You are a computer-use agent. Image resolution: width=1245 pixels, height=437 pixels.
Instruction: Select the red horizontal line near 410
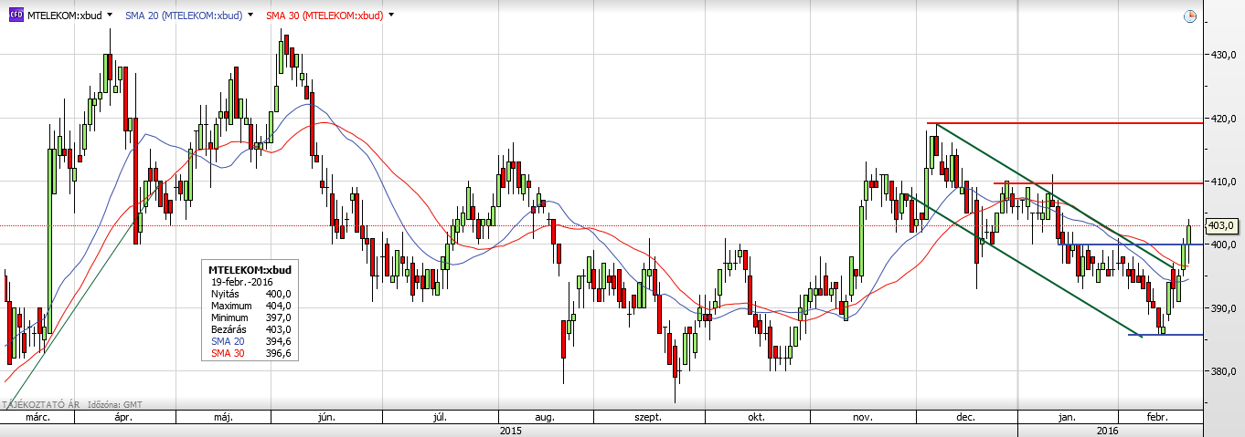click(1097, 182)
